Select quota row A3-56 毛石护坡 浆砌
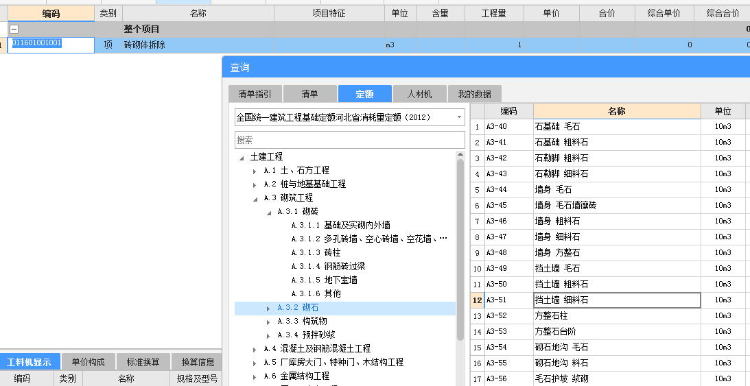The image size is (750, 386). [610, 379]
